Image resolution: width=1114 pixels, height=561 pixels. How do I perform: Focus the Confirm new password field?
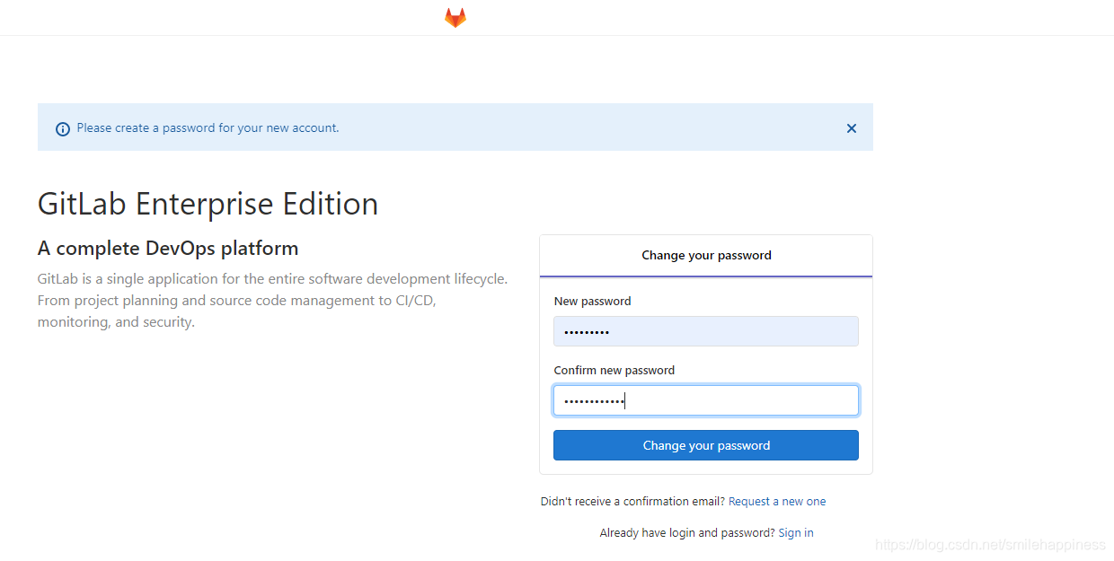click(706, 400)
